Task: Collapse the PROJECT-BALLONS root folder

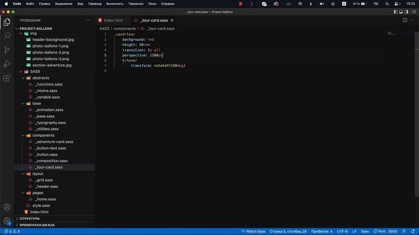Action: (35, 29)
